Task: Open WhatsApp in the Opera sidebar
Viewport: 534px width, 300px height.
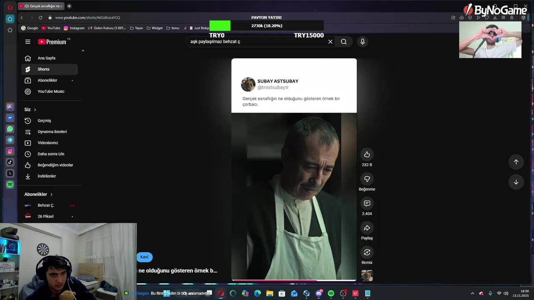Action: tap(10, 129)
